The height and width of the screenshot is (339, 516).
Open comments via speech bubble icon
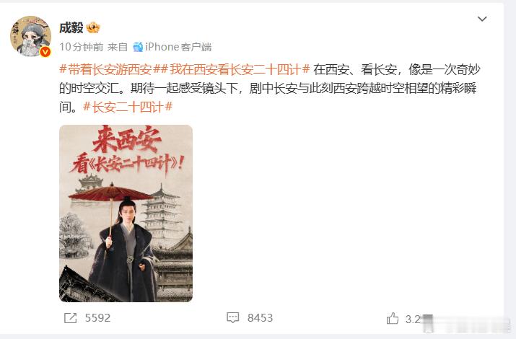coord(232,317)
